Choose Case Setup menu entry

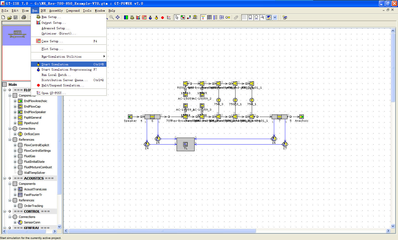coord(69,41)
